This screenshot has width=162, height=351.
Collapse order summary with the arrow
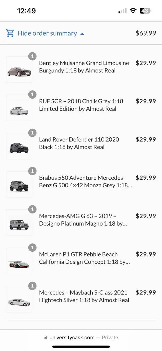tap(82, 34)
